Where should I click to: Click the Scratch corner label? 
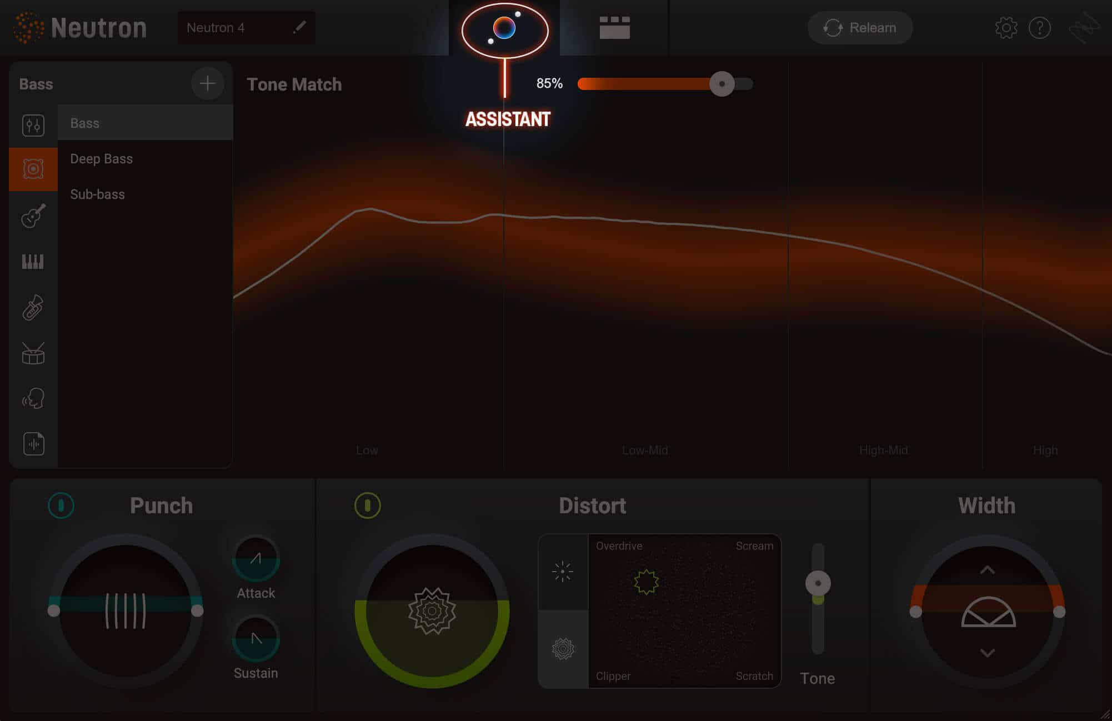click(754, 676)
